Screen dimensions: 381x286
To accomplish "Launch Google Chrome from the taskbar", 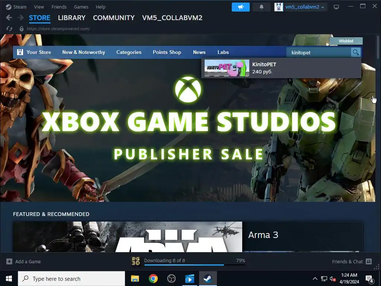I will (x=153, y=279).
